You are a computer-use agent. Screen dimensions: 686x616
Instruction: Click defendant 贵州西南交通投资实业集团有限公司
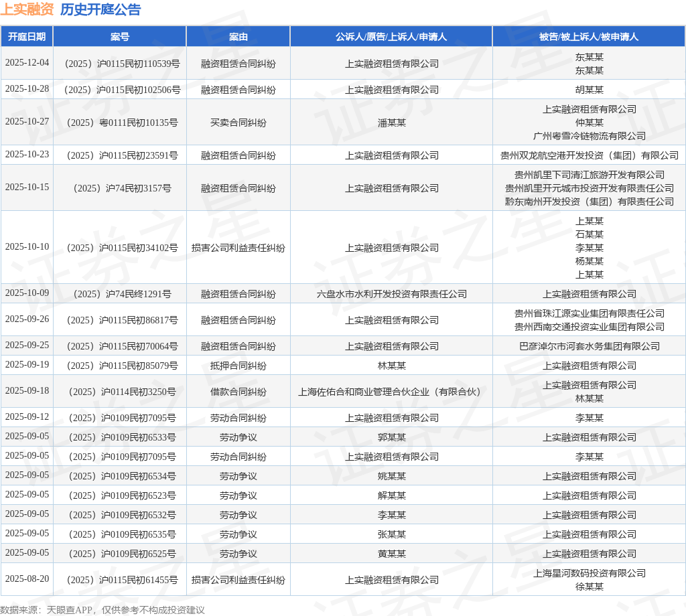click(x=590, y=327)
